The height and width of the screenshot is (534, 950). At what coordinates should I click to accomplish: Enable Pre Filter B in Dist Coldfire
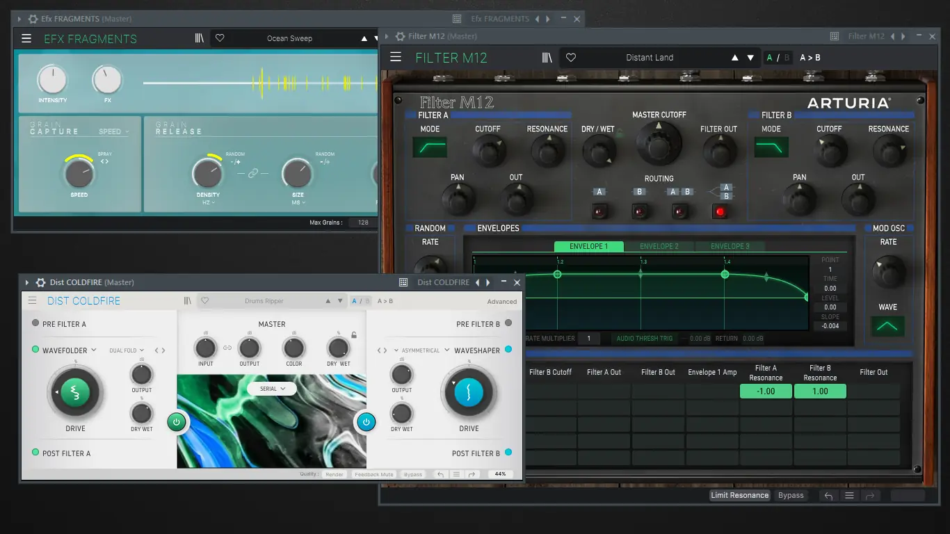coord(508,323)
